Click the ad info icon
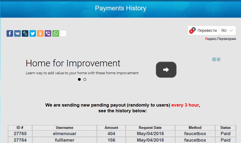Image resolution: width=241 pixels, height=143 pixels. 214,59
